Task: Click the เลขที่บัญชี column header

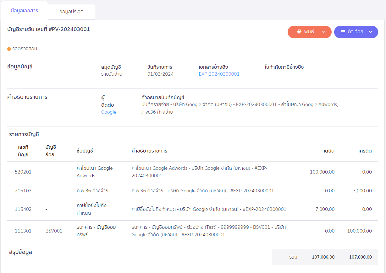Action: tap(23, 151)
